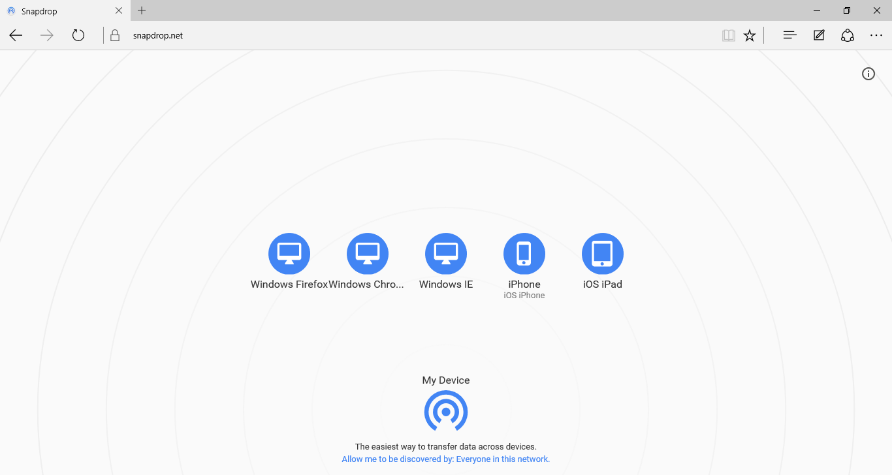The height and width of the screenshot is (475, 892).
Task: Click the 'iOS iPhone' subtitle text
Action: (524, 296)
